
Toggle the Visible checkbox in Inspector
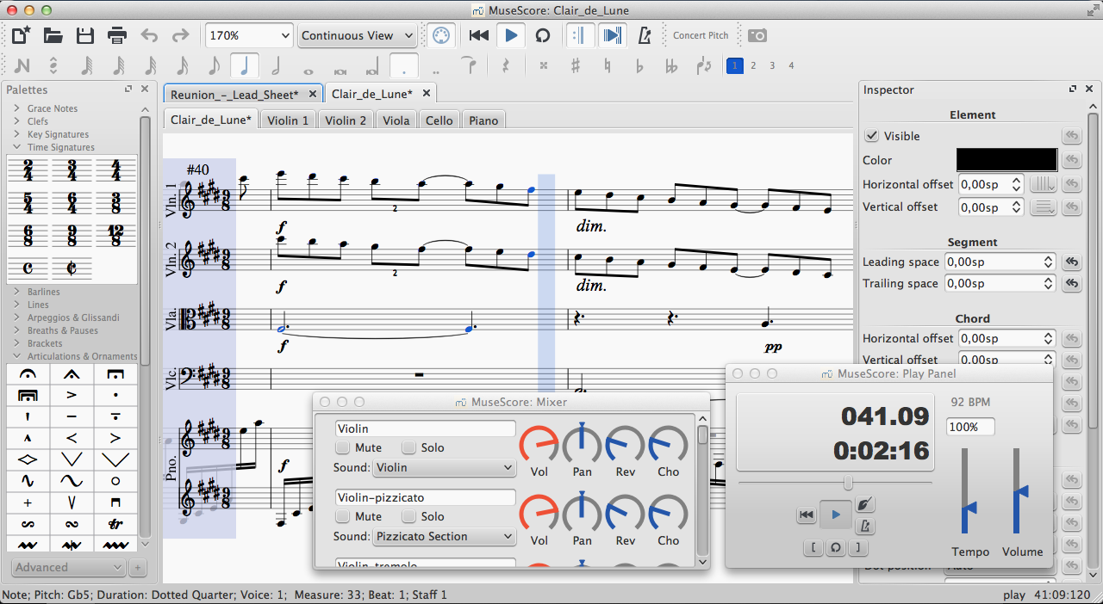point(872,136)
